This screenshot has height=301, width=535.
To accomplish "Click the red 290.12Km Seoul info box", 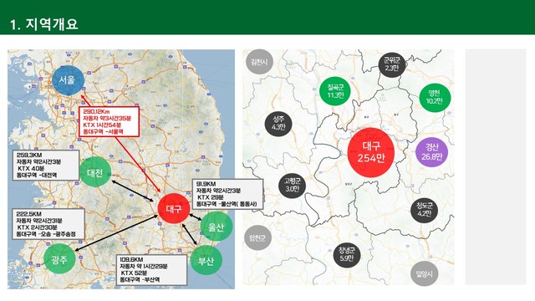I will [x=109, y=122].
